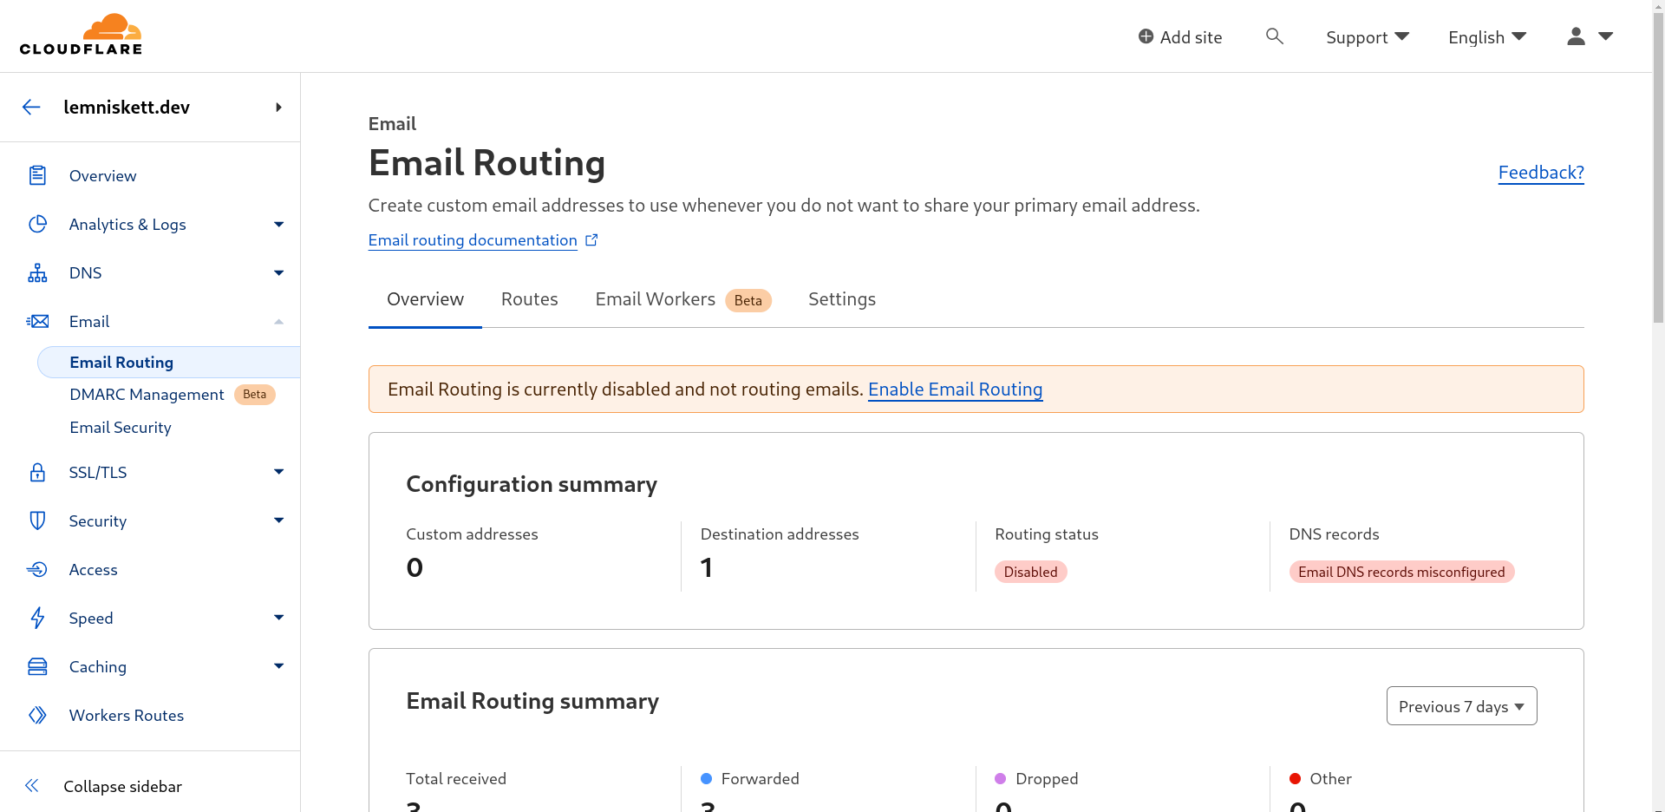Click the Workers Routes diamond icon

[37, 715]
